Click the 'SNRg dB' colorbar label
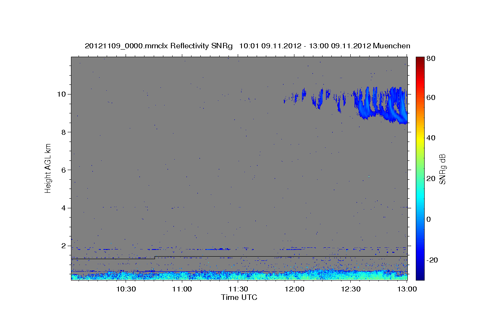The image size is (504, 336). pyautogui.click(x=442, y=168)
